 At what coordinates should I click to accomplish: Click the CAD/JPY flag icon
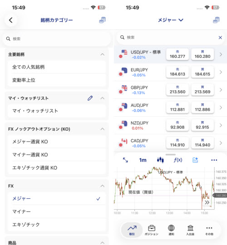pos(123,142)
